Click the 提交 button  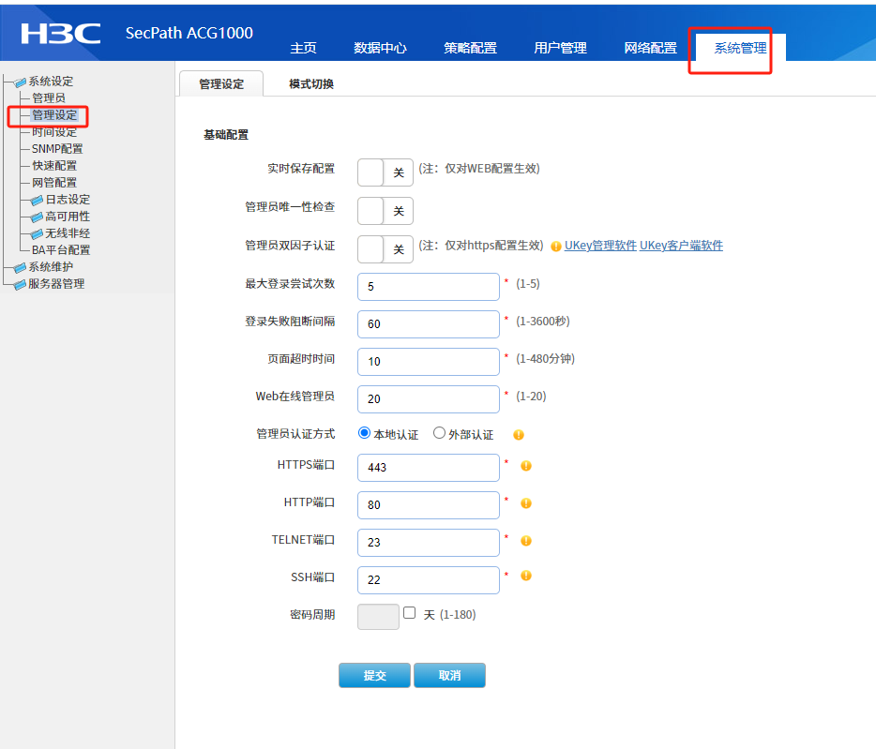[374, 675]
